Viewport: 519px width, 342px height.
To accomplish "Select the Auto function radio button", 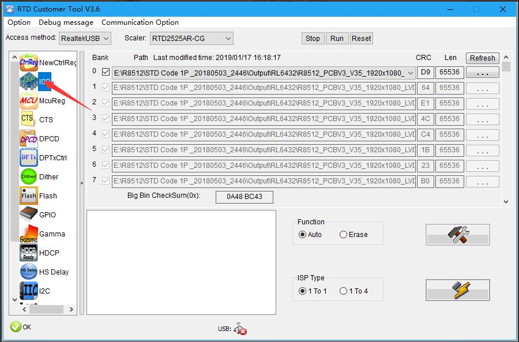I will coord(302,234).
